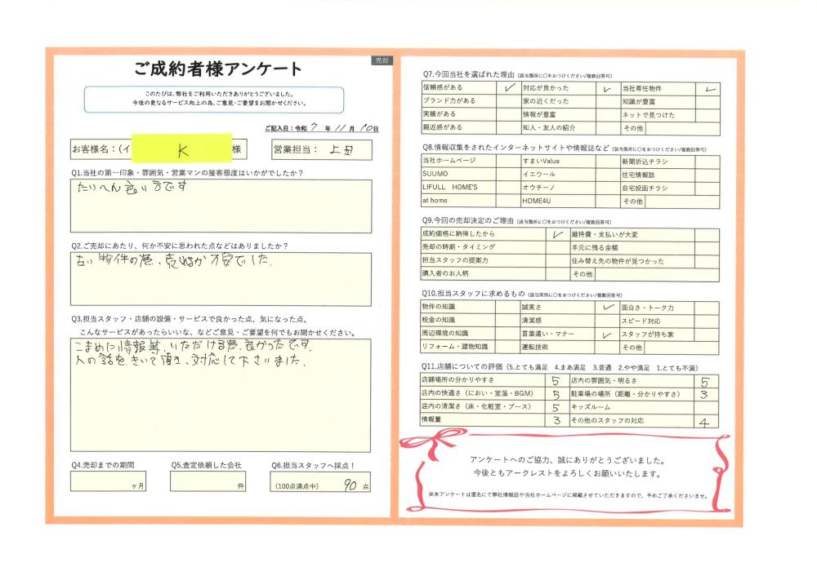
Task: Select the 店舗場所の分かりやすさ rating cell
Action: coord(555,380)
